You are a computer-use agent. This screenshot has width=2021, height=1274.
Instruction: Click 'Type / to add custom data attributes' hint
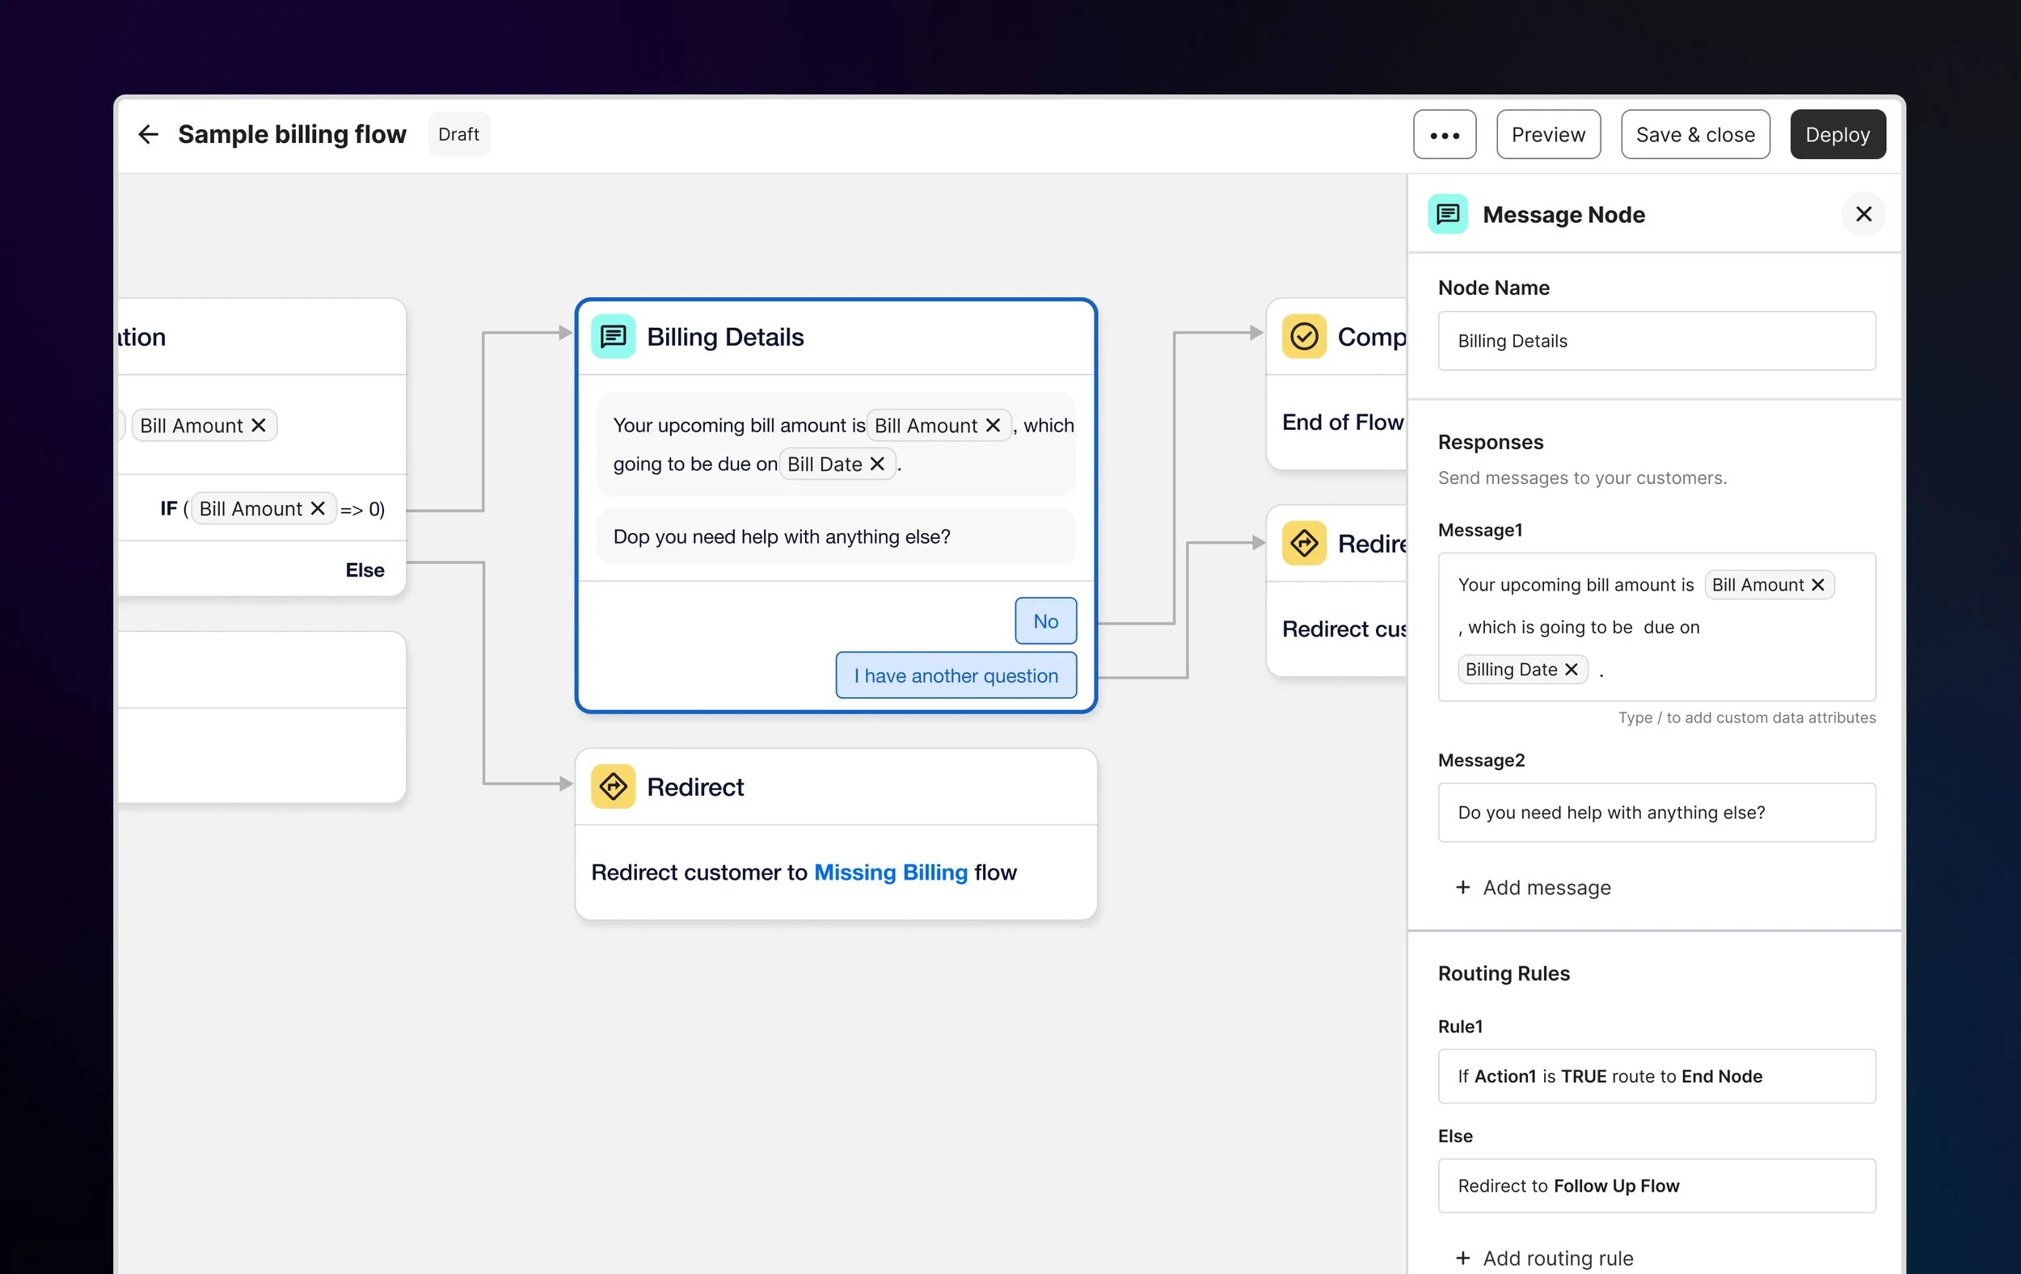click(x=1747, y=718)
